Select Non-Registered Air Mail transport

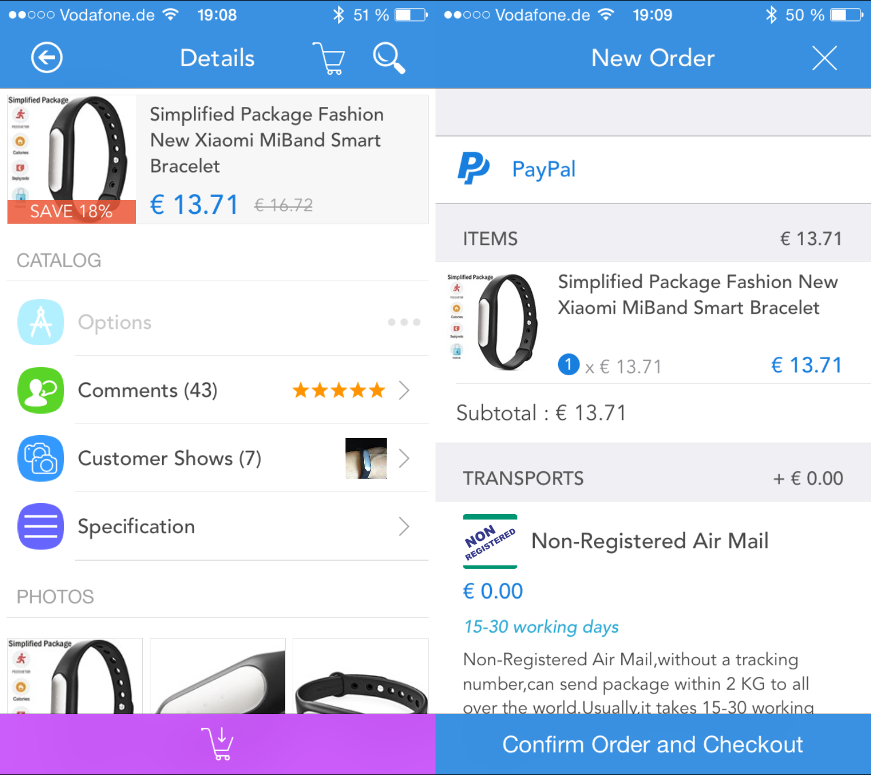(653, 541)
